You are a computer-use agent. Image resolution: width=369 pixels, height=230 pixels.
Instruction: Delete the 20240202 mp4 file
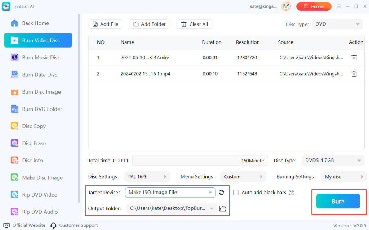pyautogui.click(x=354, y=73)
